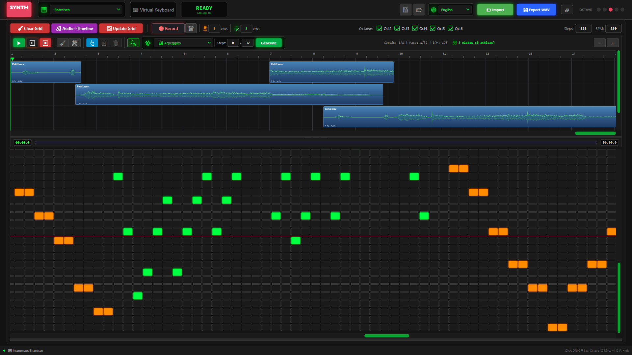This screenshot has width=632, height=355.
Task: Zoom in timeline with plus button
Action: click(613, 43)
